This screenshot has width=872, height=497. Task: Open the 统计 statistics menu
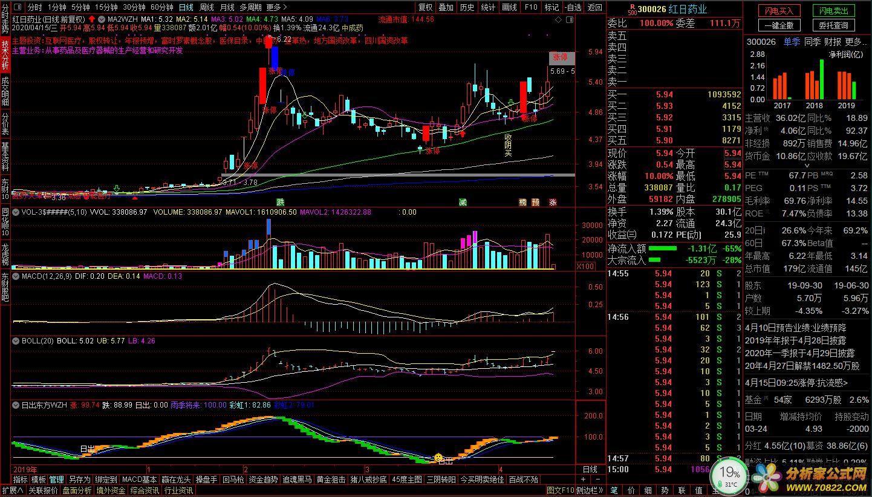[x=487, y=7]
